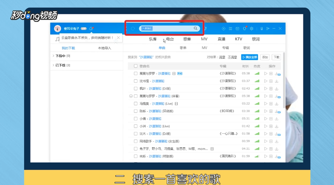The width and height of the screenshot is (334, 185).
Task: Expand the circle arrow on 展展与罗罗 (伴奏) row
Action: (131, 96)
